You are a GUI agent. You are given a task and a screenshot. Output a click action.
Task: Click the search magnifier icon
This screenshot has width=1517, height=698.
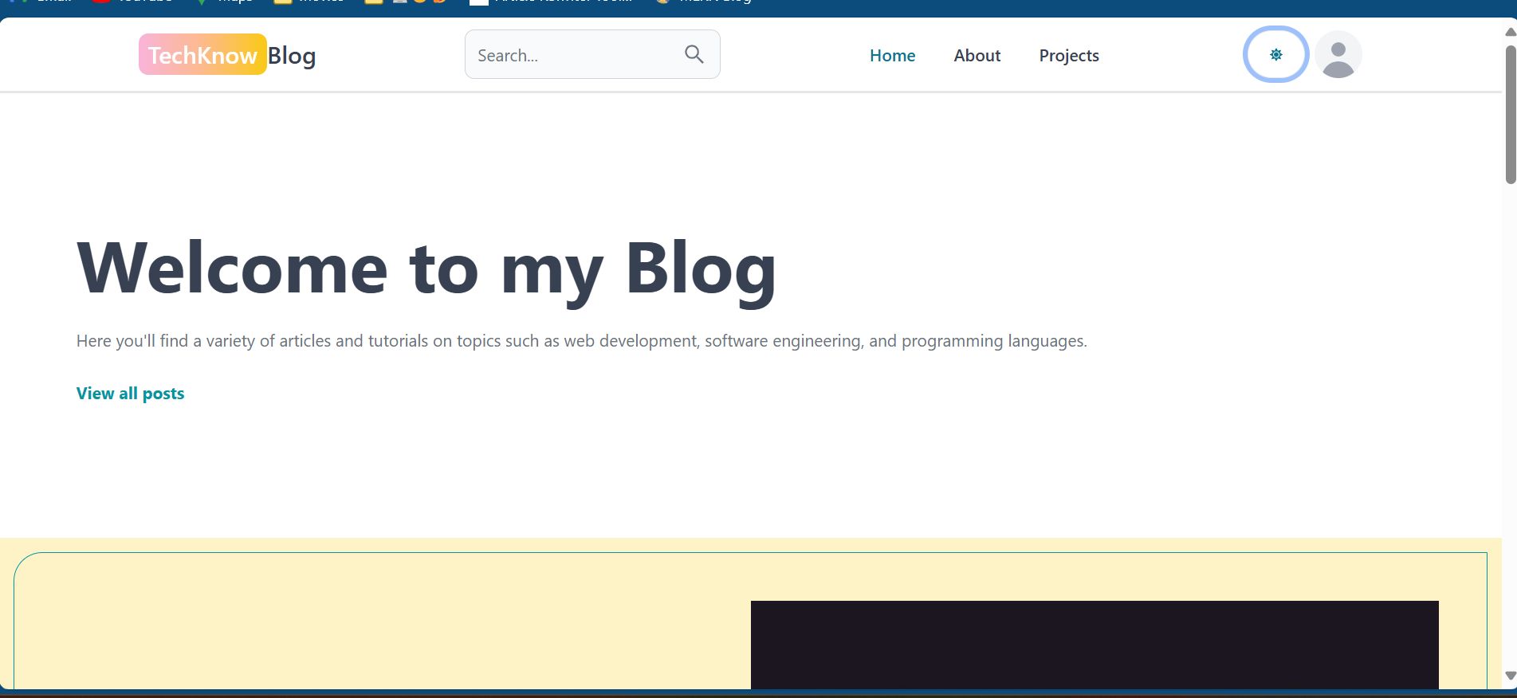point(694,54)
